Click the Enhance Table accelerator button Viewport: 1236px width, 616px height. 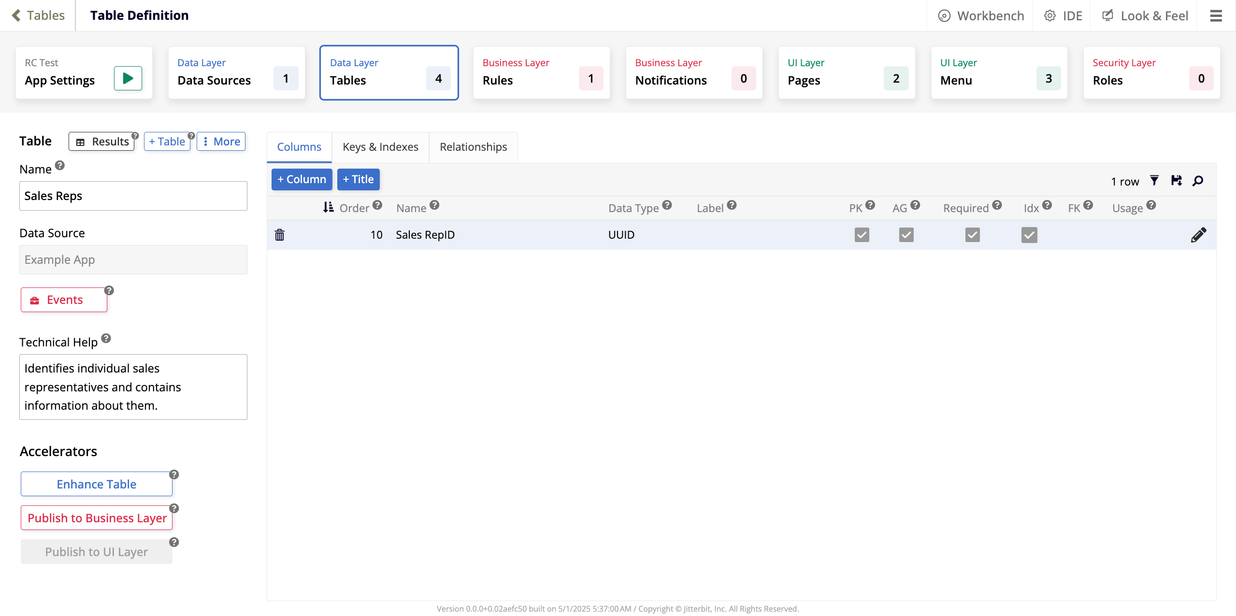pos(96,484)
